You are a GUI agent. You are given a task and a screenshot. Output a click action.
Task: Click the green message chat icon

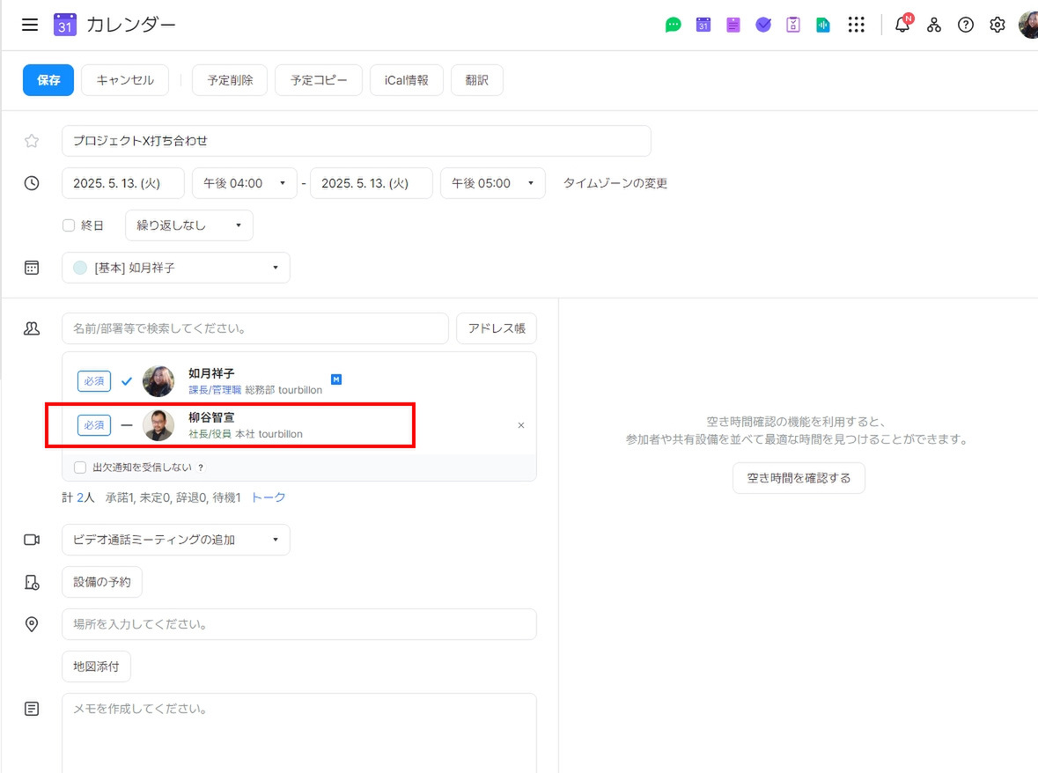(673, 25)
